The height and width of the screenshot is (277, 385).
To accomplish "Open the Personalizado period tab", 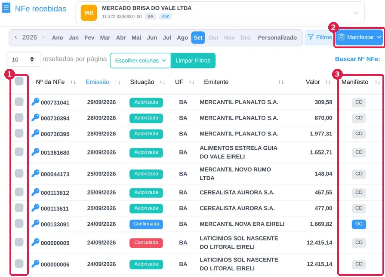I will (x=277, y=37).
